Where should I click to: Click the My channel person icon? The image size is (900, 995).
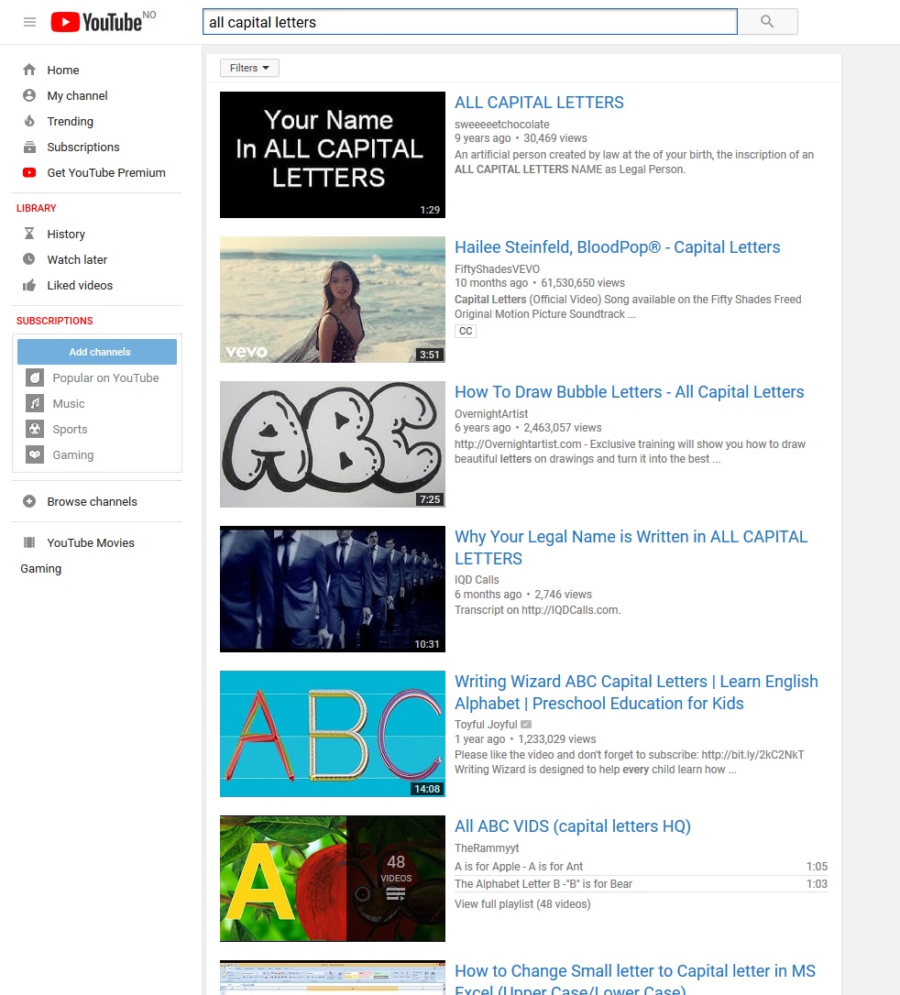click(29, 95)
